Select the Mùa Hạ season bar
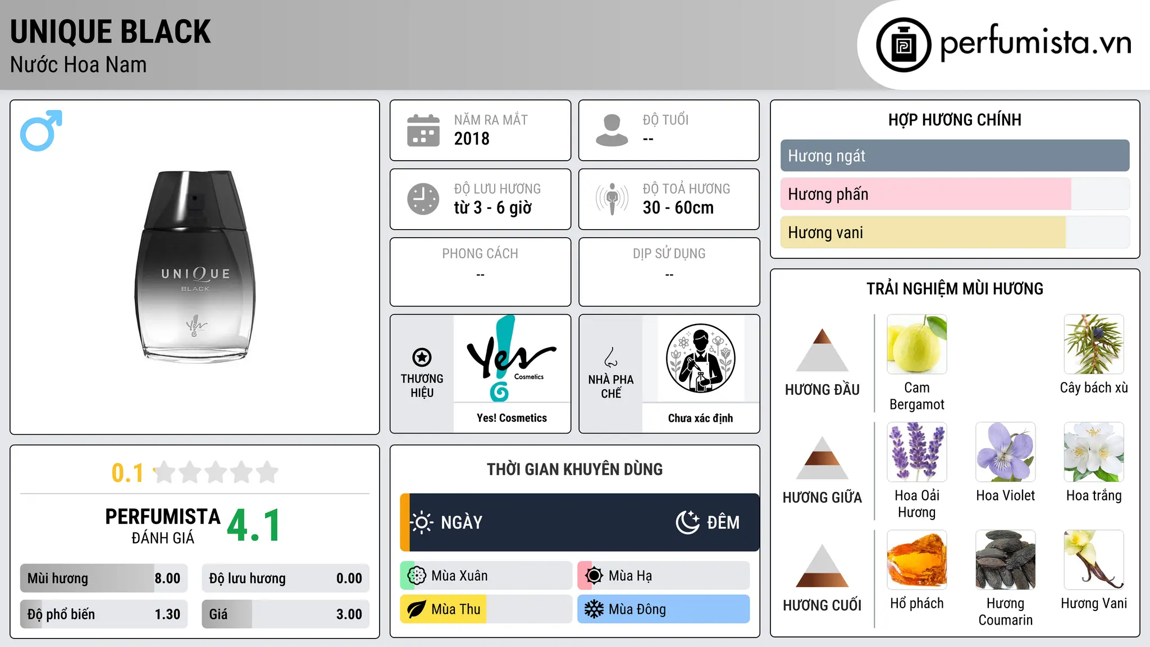Viewport: 1150px width, 647px height. (664, 576)
